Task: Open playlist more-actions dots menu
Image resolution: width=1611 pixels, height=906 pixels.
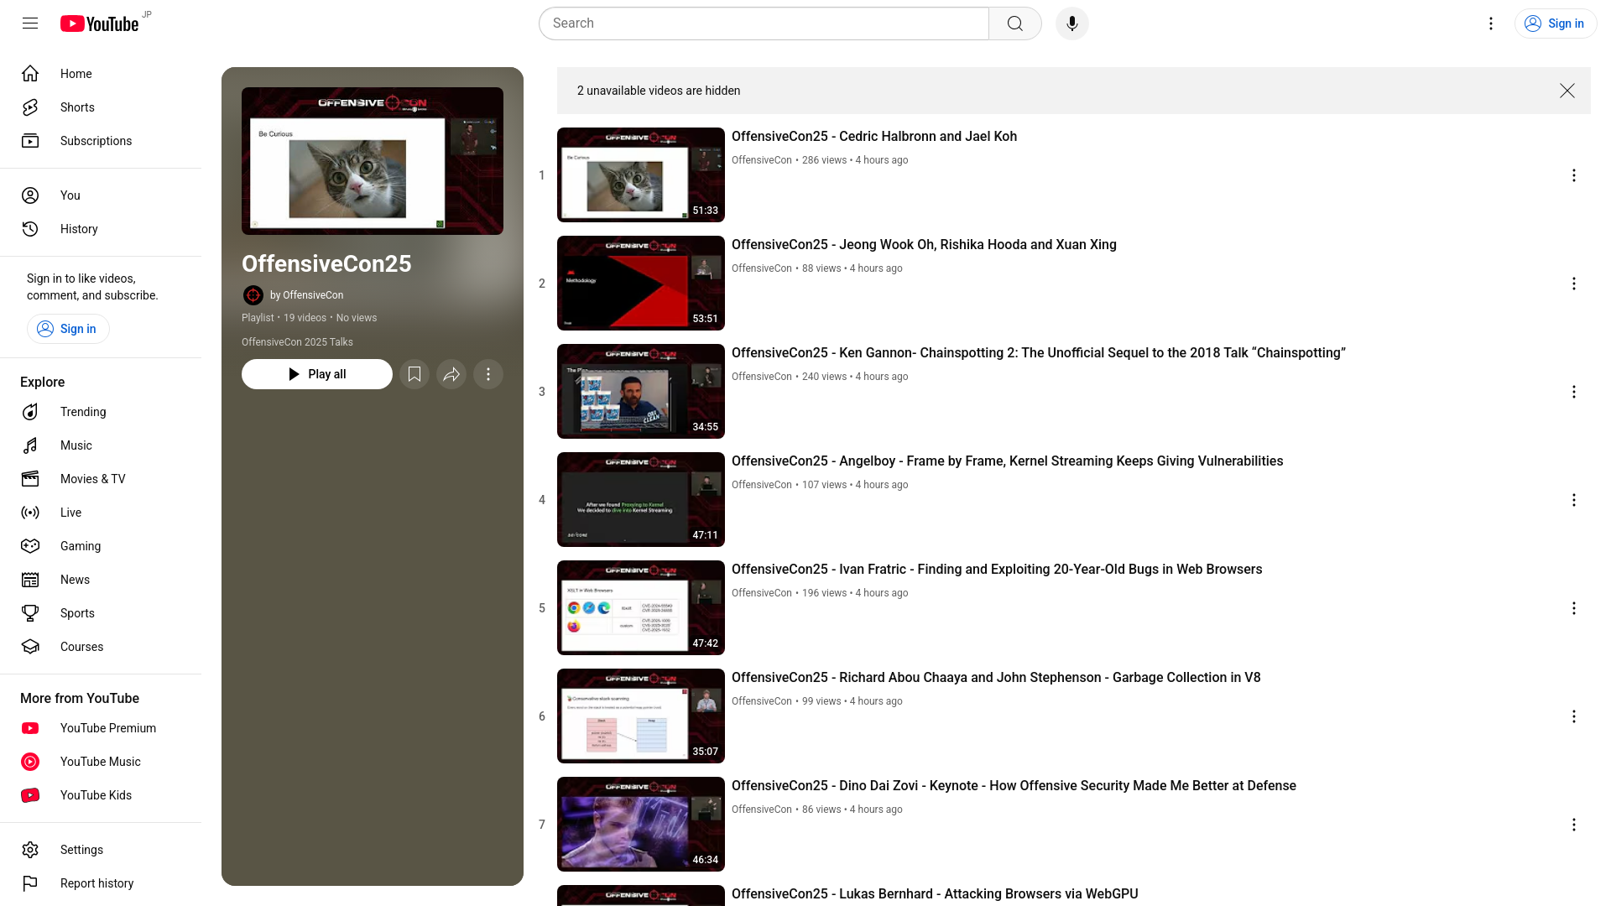Action: [x=488, y=374]
